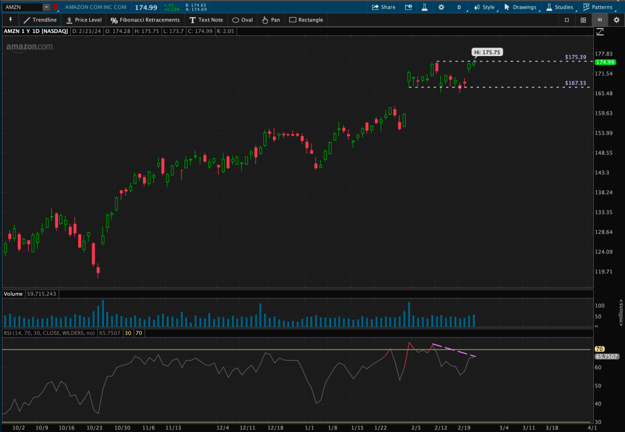Image resolution: width=625 pixels, height=432 pixels.
Task: Select the Trendline drawing tool
Action: click(40, 20)
